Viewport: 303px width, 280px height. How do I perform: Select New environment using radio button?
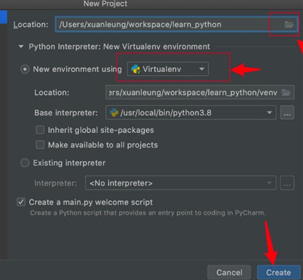click(25, 70)
